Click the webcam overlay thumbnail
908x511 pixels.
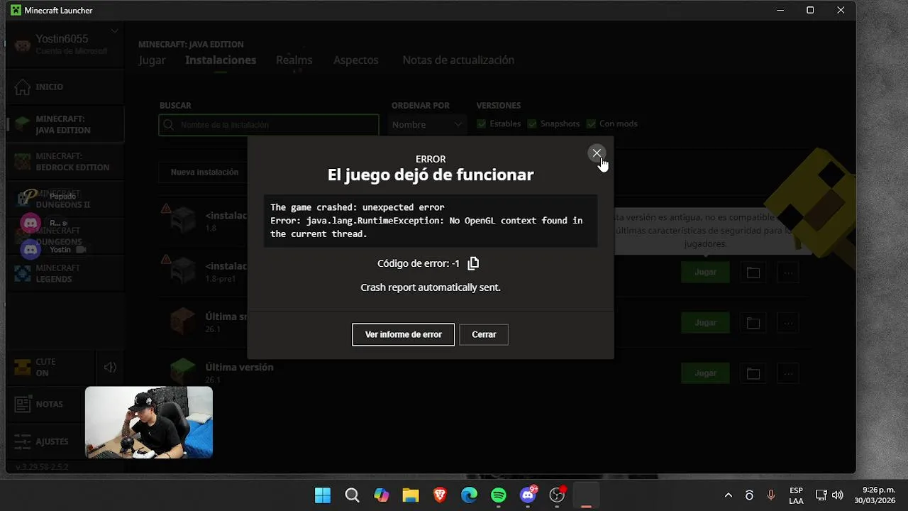click(149, 422)
